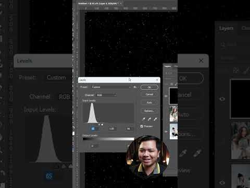Pick the white point eyedropper
250x188 pixels.
pos(155,119)
